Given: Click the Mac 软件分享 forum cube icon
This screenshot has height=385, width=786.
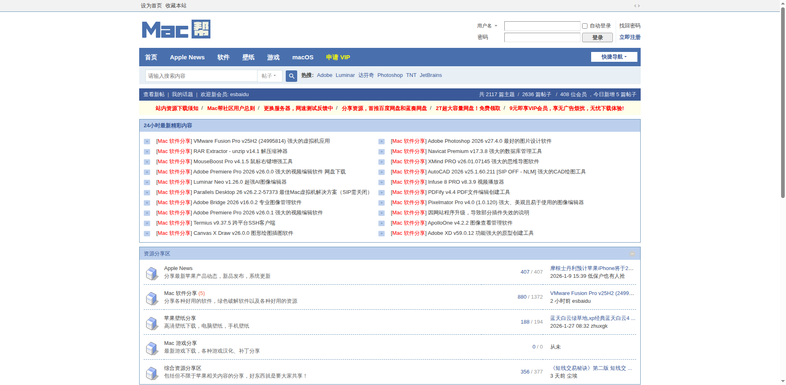Looking at the screenshot, I should pos(152,298).
